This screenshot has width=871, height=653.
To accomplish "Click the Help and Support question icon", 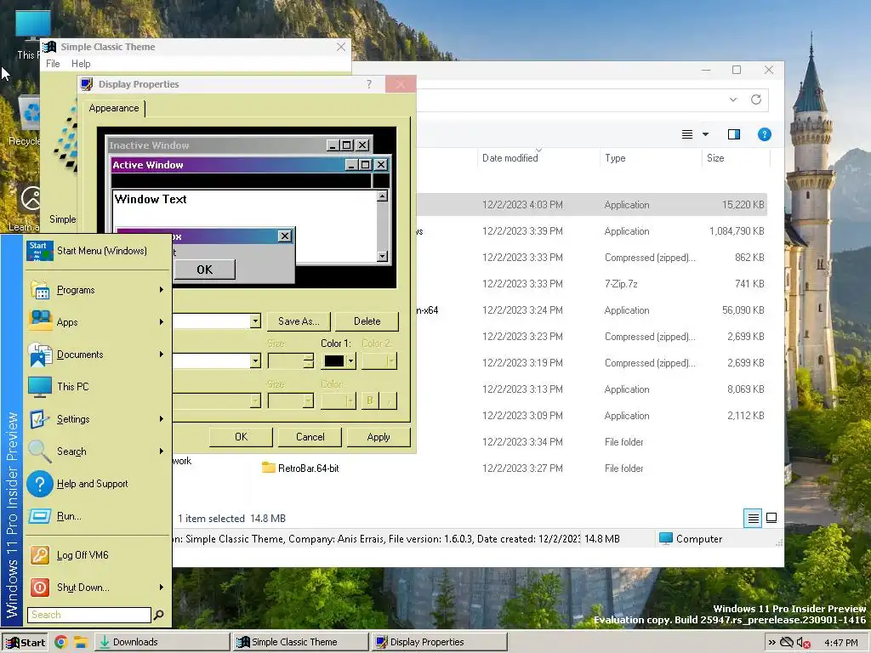I will [x=39, y=484].
